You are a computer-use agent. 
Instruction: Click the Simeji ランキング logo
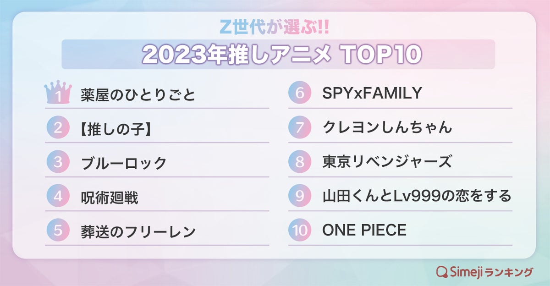[x=484, y=272]
